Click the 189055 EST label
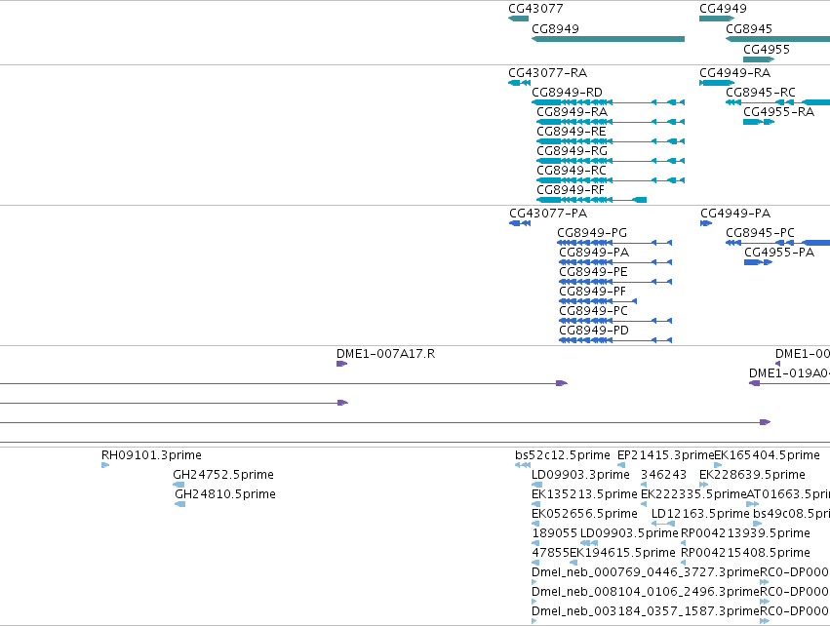 coord(554,533)
